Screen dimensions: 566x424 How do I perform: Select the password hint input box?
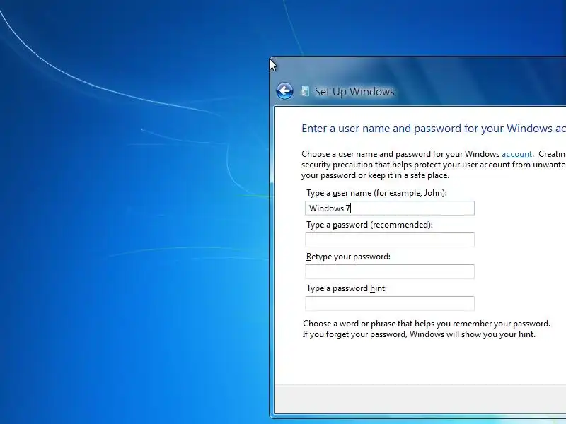click(390, 303)
